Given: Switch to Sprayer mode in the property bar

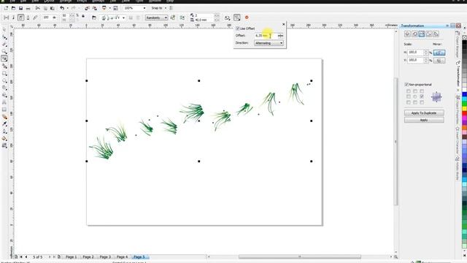Looking at the screenshot, I should (x=20, y=18).
